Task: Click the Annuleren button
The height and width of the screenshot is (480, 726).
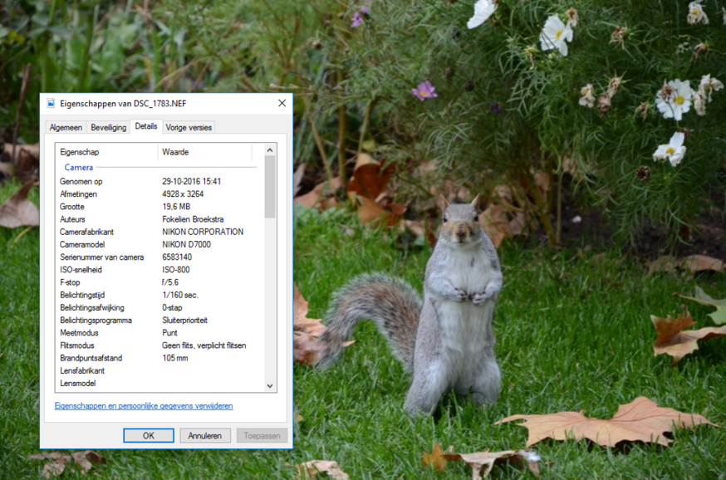Action: [205, 435]
